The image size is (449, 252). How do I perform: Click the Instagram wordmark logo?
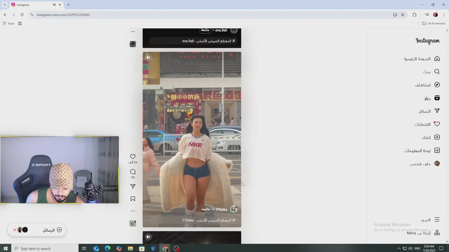pos(428,41)
